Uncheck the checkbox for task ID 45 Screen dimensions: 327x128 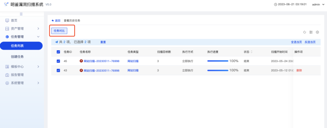pyautogui.click(x=58, y=61)
